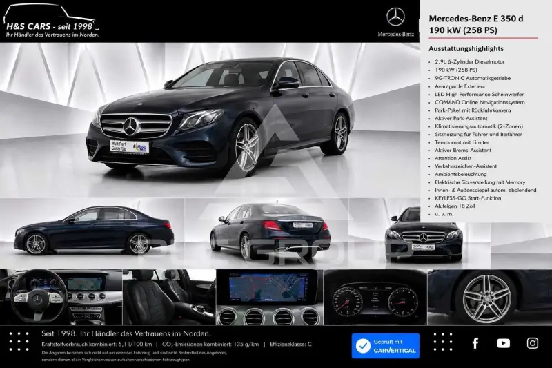This screenshot has width=552, height=368.
Task: Open the instrument cluster gauges photo
Action: pos(375,297)
